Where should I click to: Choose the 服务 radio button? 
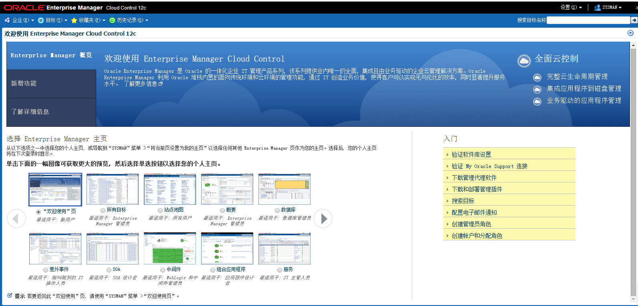click(x=280, y=270)
